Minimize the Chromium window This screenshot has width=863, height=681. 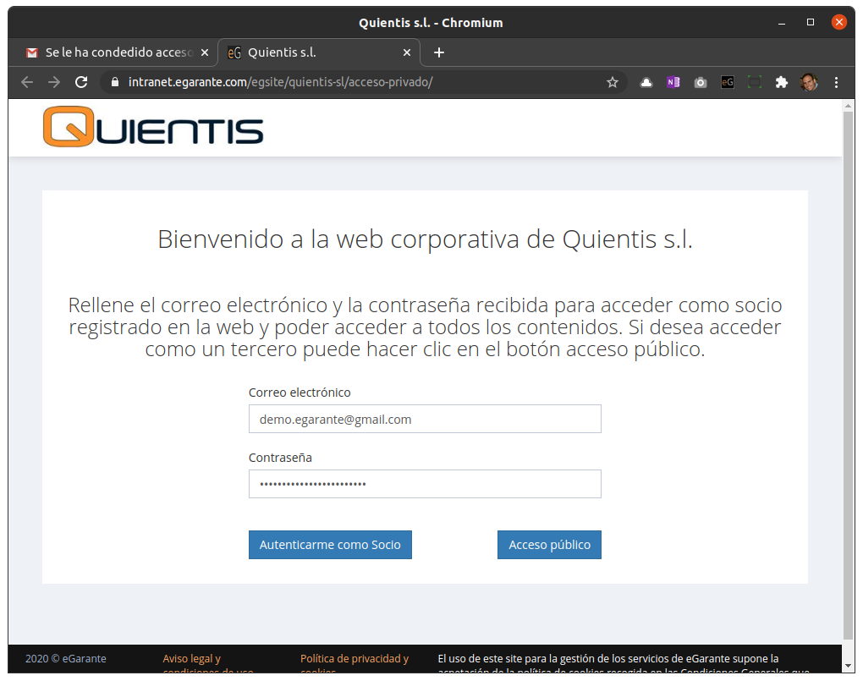click(x=782, y=23)
